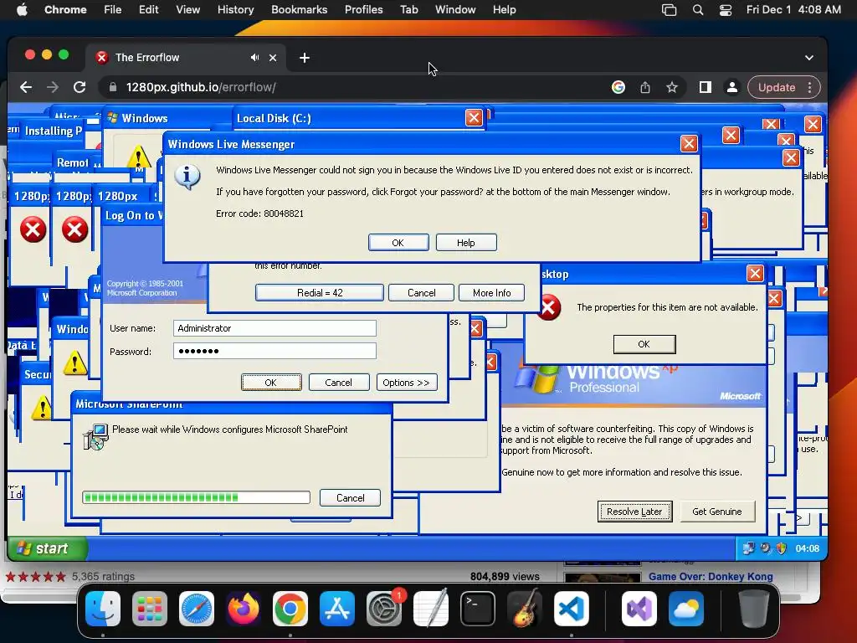Image resolution: width=857 pixels, height=643 pixels.
Task: Click Help in Windows Live Messenger dialog
Action: (x=466, y=243)
